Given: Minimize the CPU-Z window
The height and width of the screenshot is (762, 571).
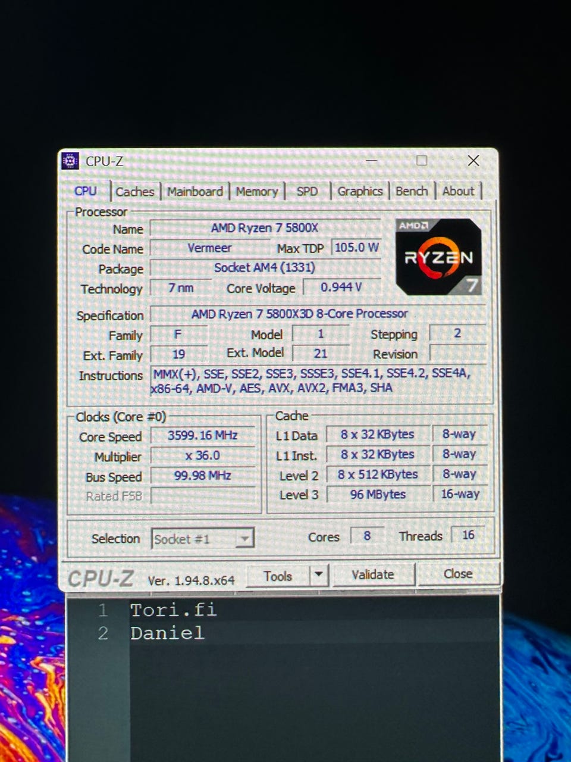Looking at the screenshot, I should click(x=372, y=160).
